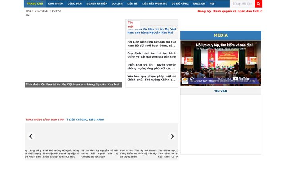Click the YouTube video title text
286x179 pixels.
[224, 45]
